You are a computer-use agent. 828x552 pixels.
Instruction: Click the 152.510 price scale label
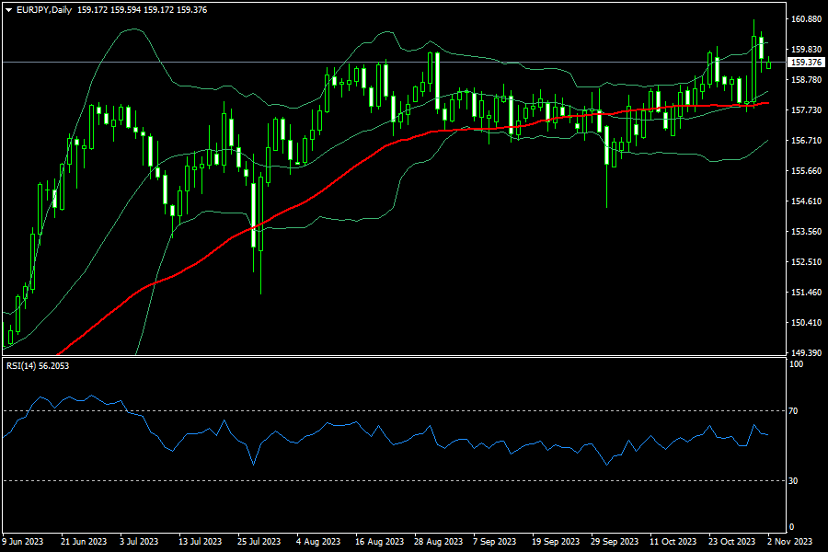pyautogui.click(x=806, y=262)
